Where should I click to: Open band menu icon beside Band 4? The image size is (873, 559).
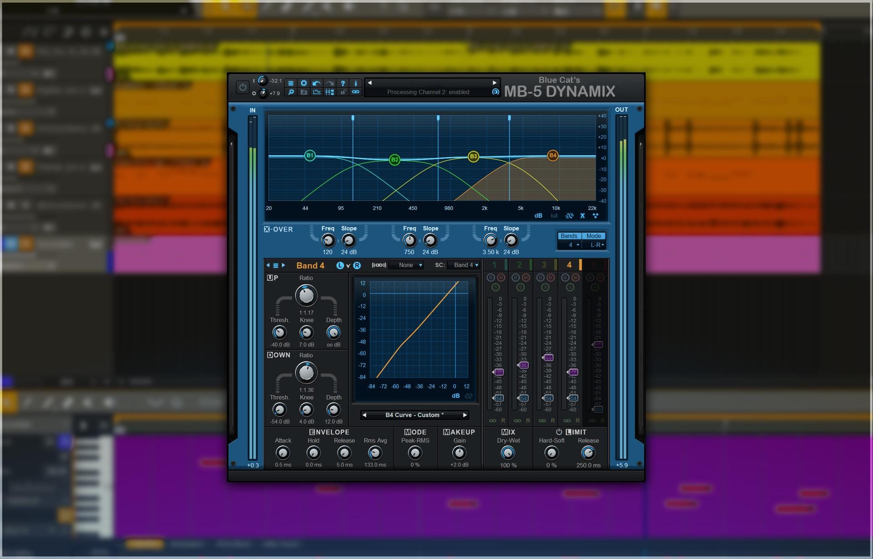[276, 265]
